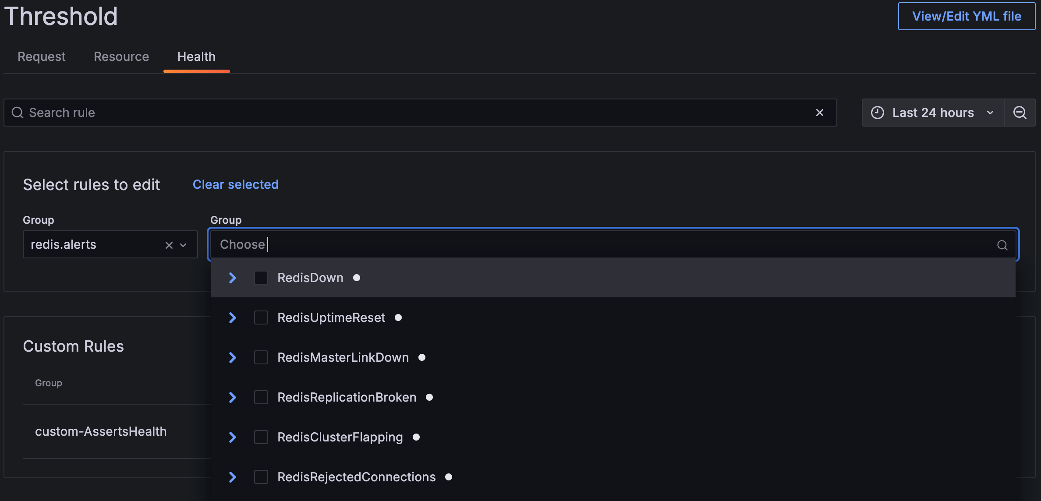Viewport: 1041px width, 501px height.
Task: Remove redis.alerts using its X icon
Action: coord(169,245)
